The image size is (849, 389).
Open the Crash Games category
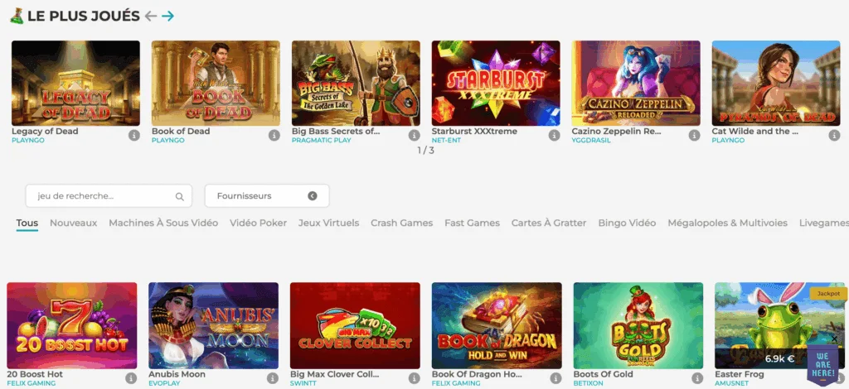tap(401, 223)
